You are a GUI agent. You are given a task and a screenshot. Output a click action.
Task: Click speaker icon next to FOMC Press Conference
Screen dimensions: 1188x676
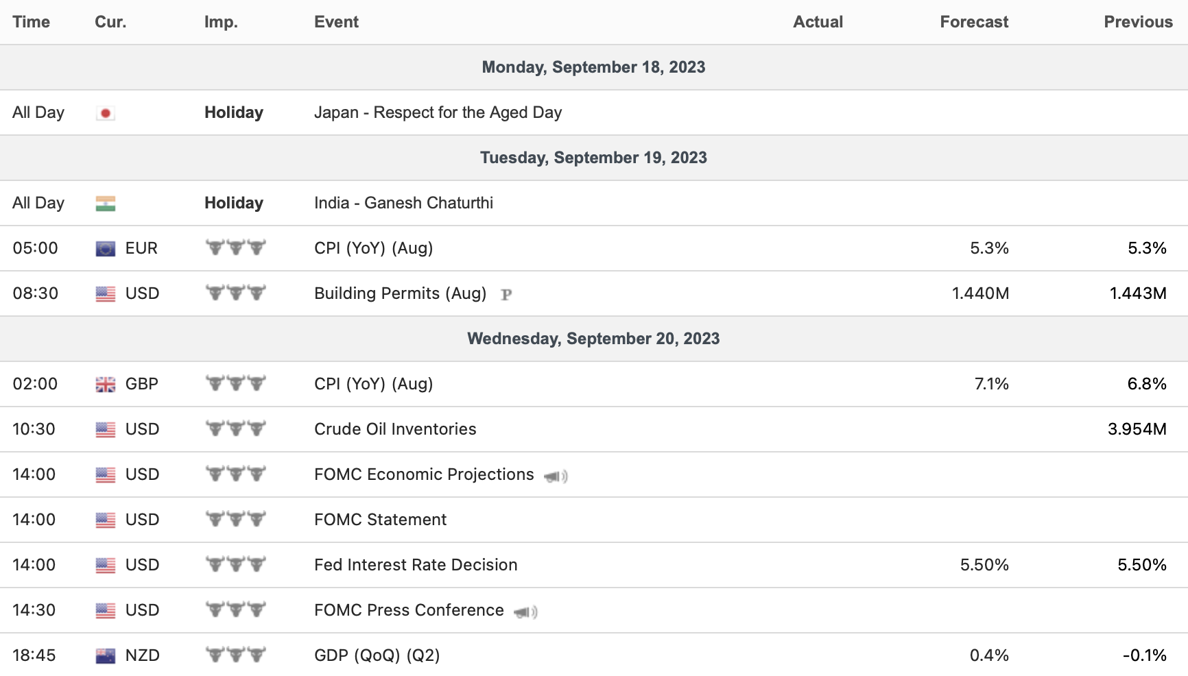(x=525, y=612)
